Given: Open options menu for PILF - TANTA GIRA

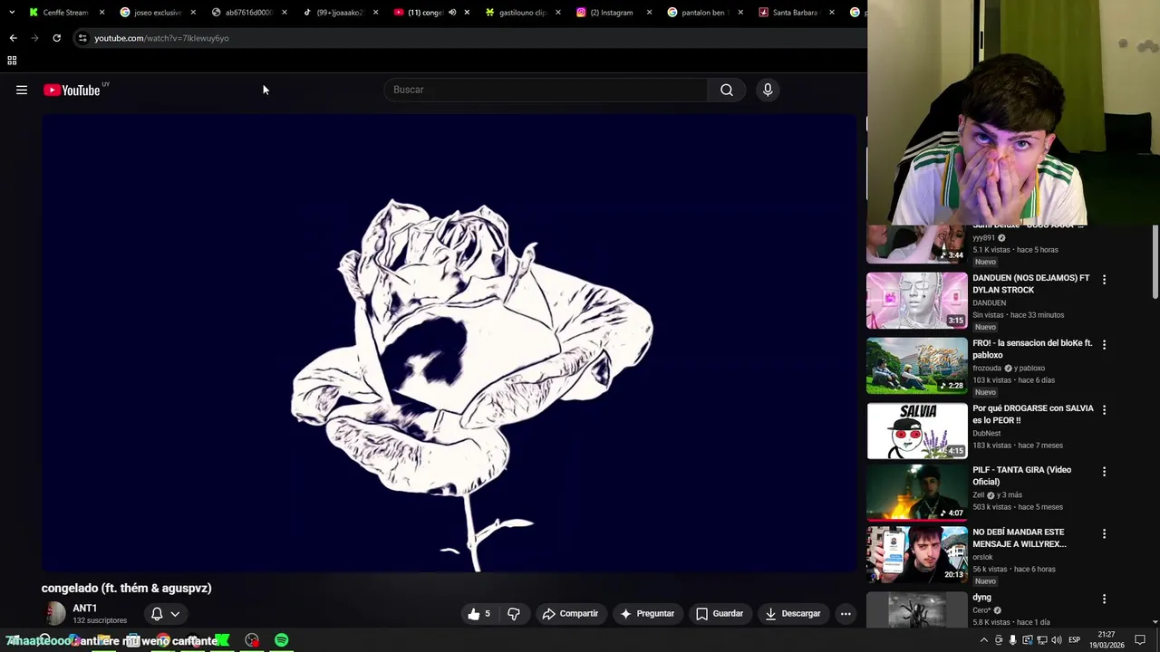Looking at the screenshot, I should pos(1104,472).
